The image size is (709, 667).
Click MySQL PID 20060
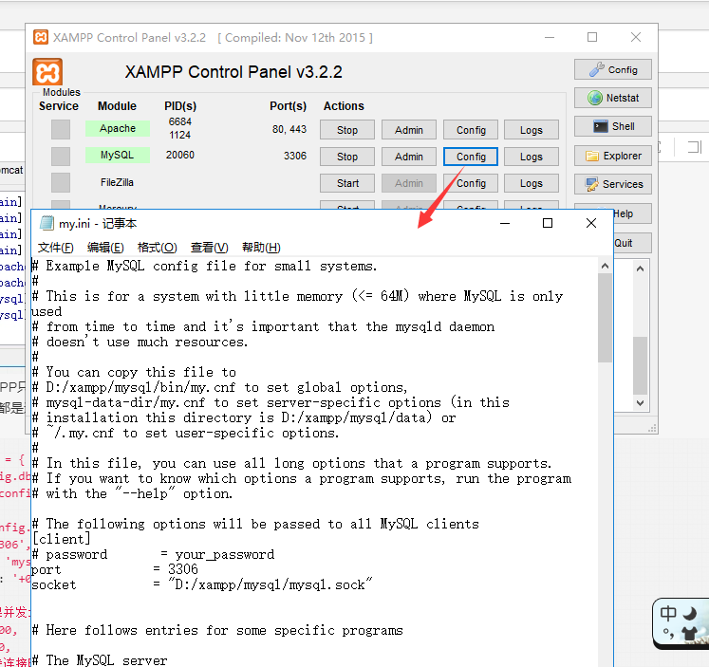[x=180, y=155]
